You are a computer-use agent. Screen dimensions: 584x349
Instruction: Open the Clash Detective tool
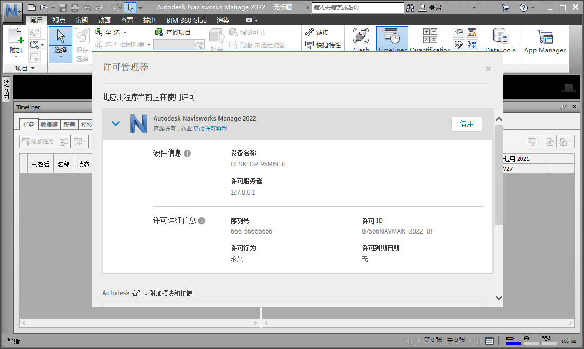(x=361, y=40)
